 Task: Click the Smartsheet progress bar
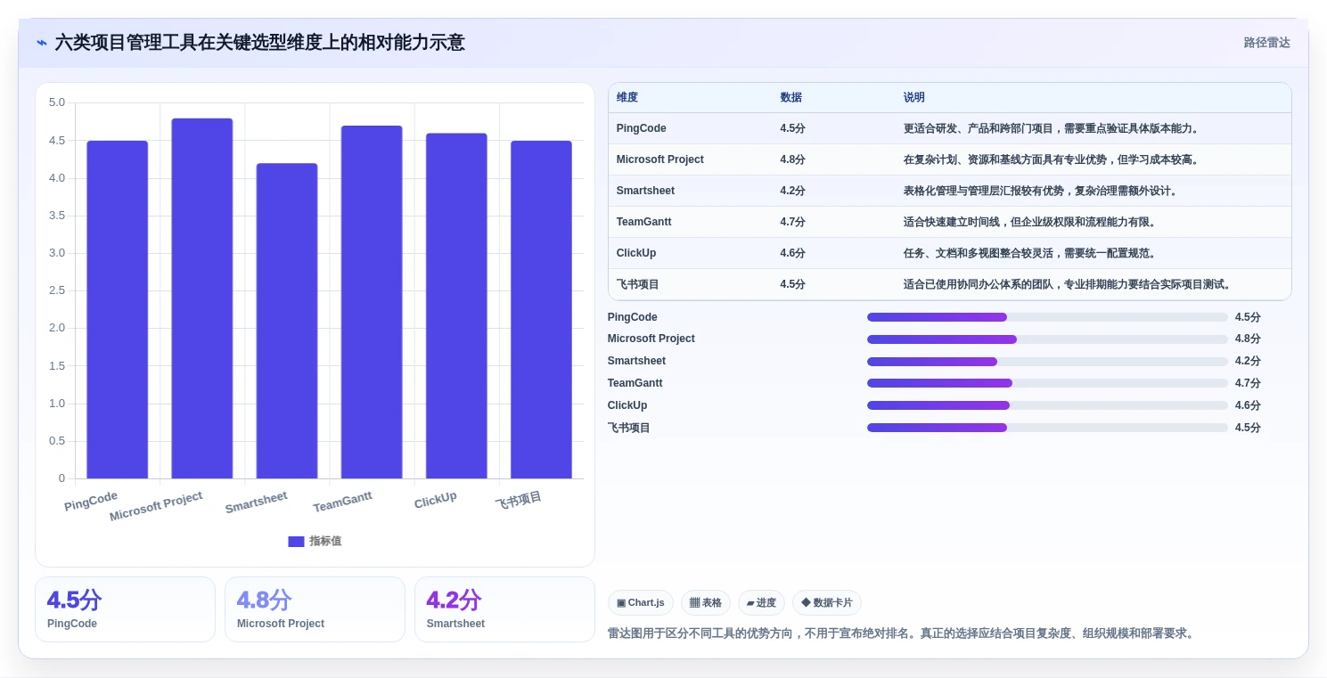pos(1047,362)
